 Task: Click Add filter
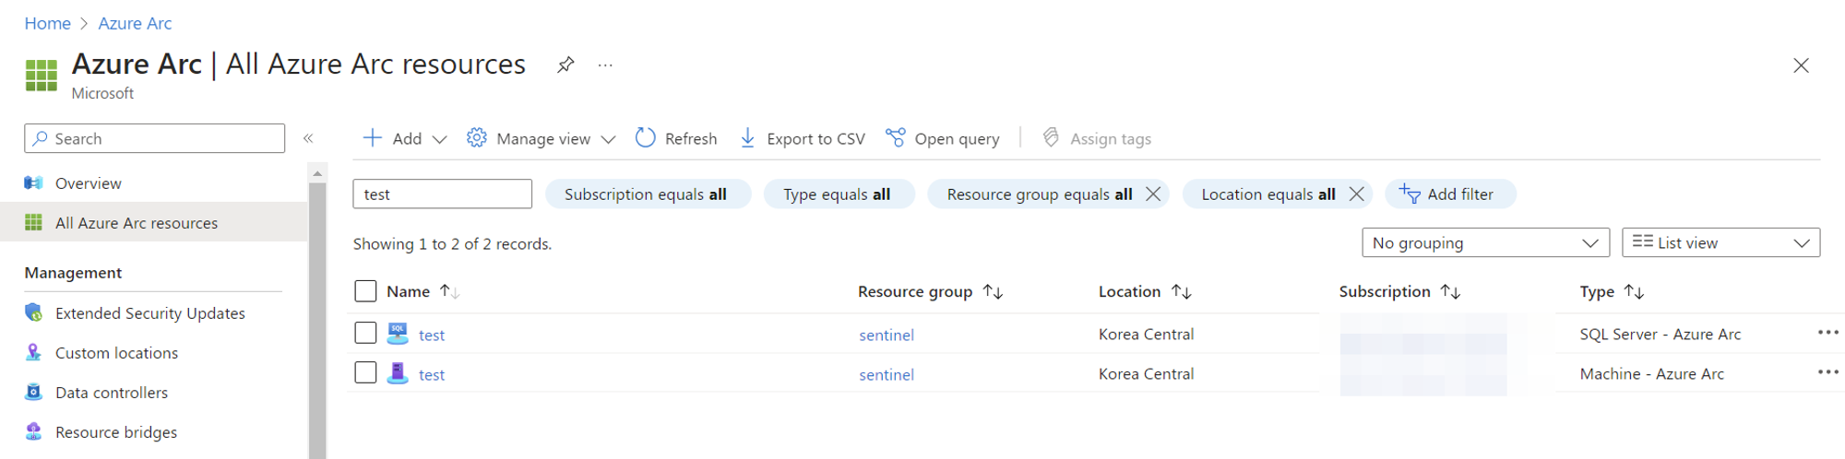[1450, 194]
